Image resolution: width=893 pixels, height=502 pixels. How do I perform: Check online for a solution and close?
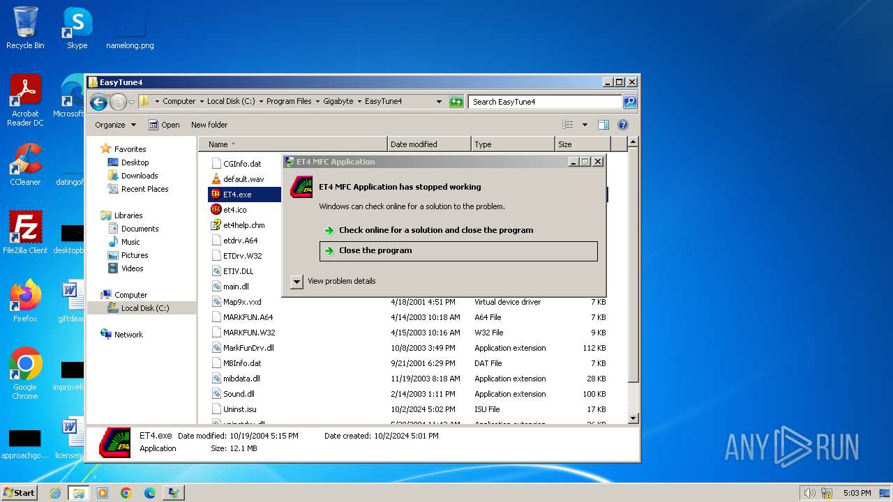click(x=458, y=230)
